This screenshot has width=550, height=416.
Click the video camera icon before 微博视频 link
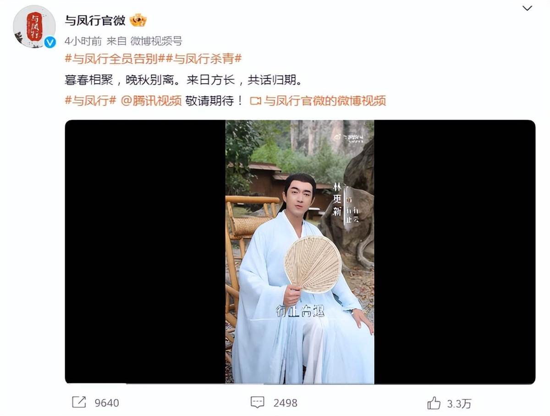pyautogui.click(x=255, y=101)
